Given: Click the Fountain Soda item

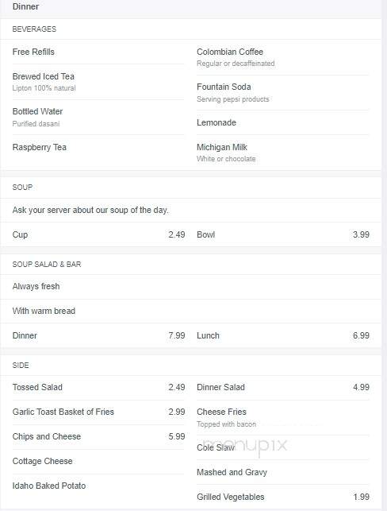Looking at the screenshot, I should pos(224,87).
